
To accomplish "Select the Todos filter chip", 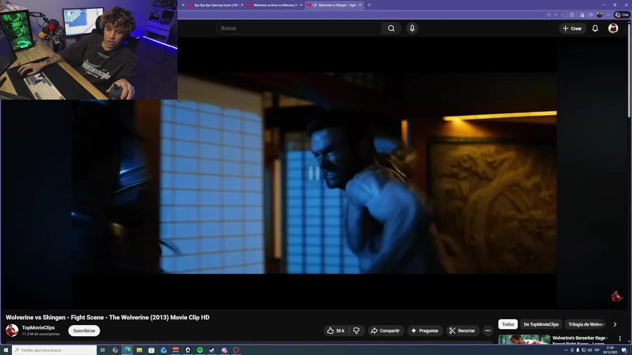I will (x=508, y=324).
